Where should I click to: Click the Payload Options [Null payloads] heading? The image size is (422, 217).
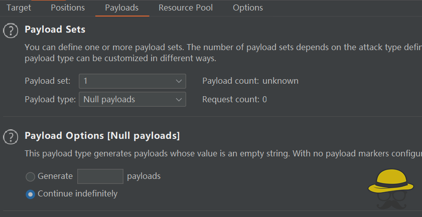102,135
